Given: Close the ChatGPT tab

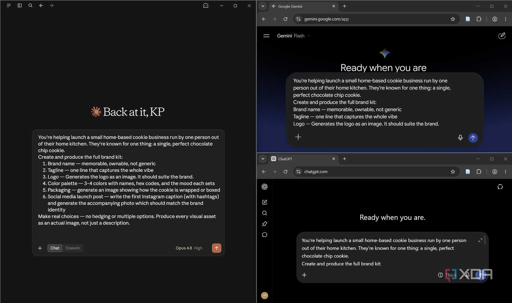Looking at the screenshot, I should [x=334, y=159].
